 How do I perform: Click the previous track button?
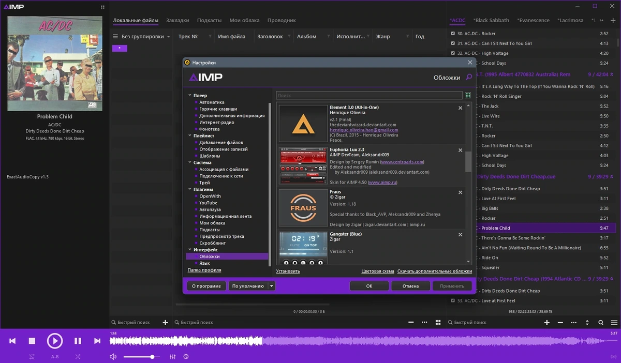[x=12, y=341]
